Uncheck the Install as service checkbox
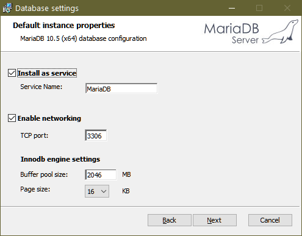302x236 pixels. pyautogui.click(x=12, y=73)
